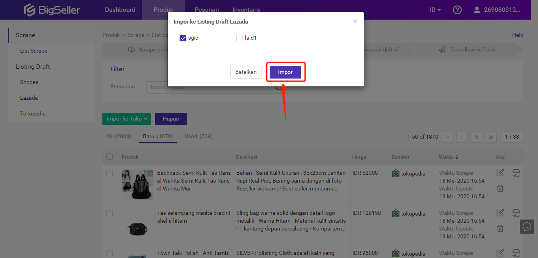The width and height of the screenshot is (538, 258).
Task: Open the Help link
Action: pos(518,35)
